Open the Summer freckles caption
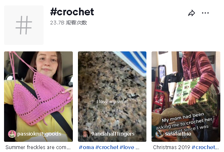Screen dimensions: 224x152 coord(38,147)
